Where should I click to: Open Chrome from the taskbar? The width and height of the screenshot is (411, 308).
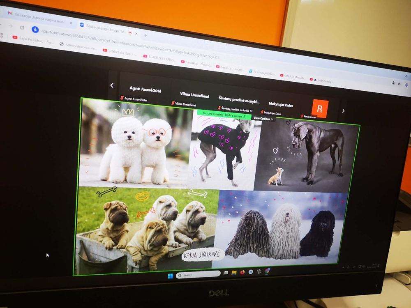tap(267, 271)
